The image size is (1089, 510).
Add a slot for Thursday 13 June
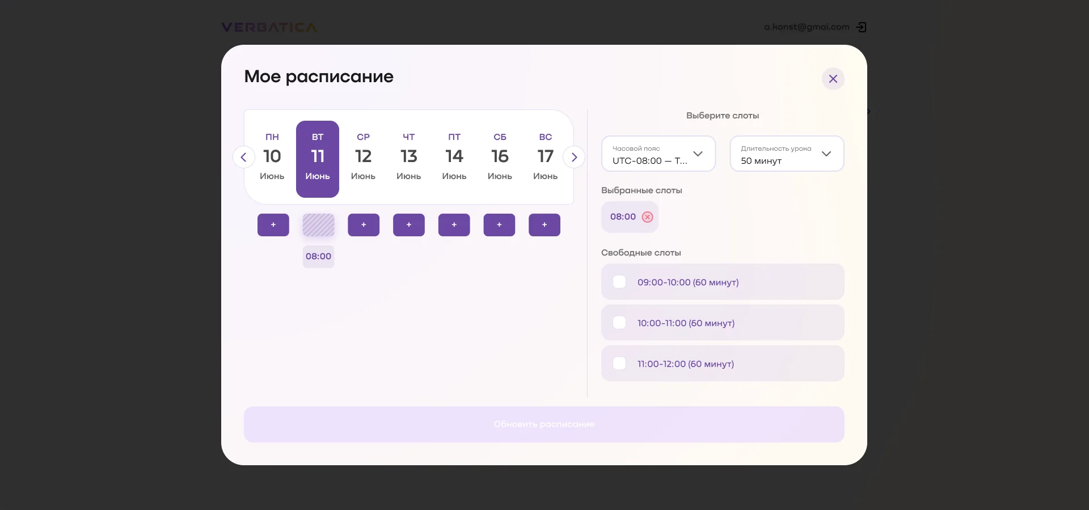click(409, 225)
